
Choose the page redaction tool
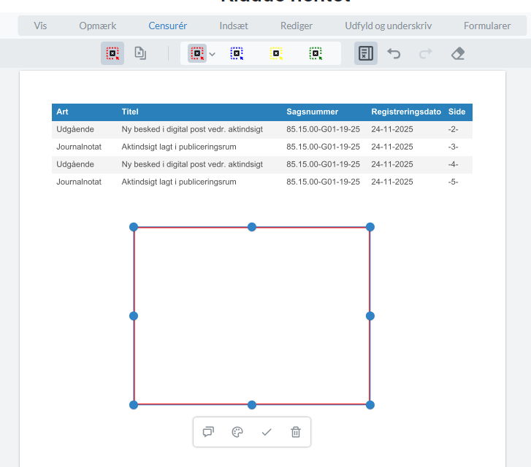tap(140, 53)
